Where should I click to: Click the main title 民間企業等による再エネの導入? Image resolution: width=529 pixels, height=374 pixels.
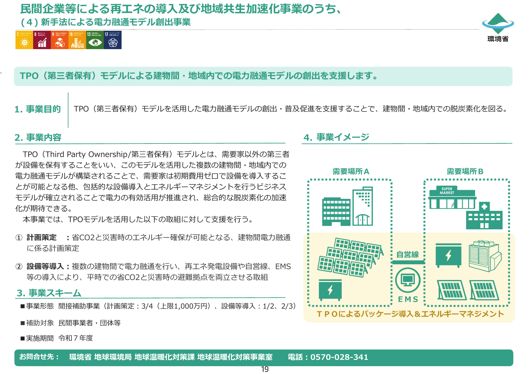(181, 9)
